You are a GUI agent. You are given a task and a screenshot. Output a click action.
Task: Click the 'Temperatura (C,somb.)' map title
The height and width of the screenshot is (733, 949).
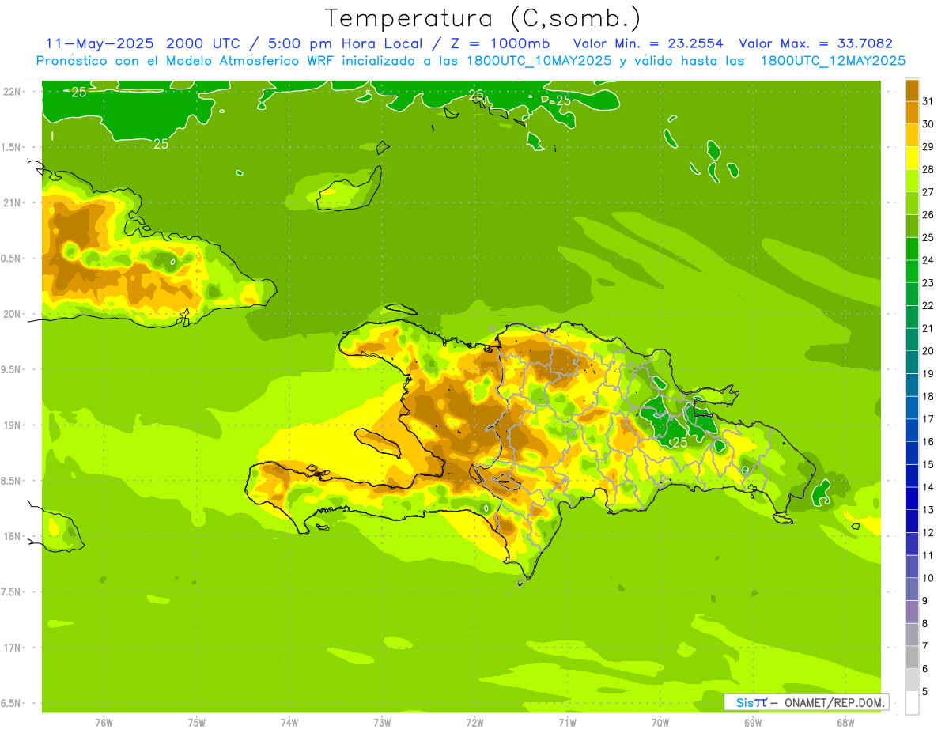pyautogui.click(x=482, y=18)
